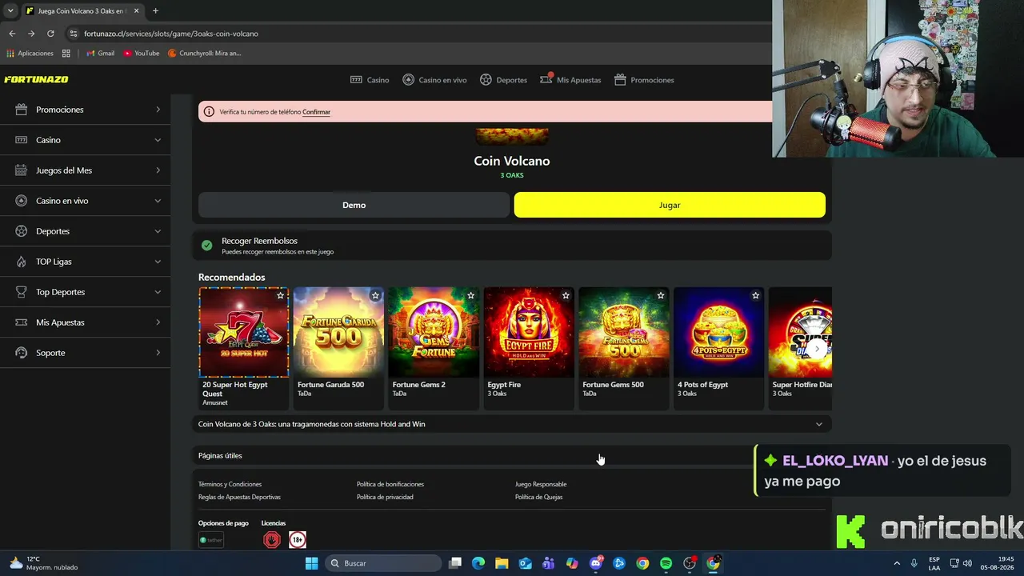Open Casino en vivo in top navigation
The width and height of the screenshot is (1024, 576).
[x=434, y=80]
